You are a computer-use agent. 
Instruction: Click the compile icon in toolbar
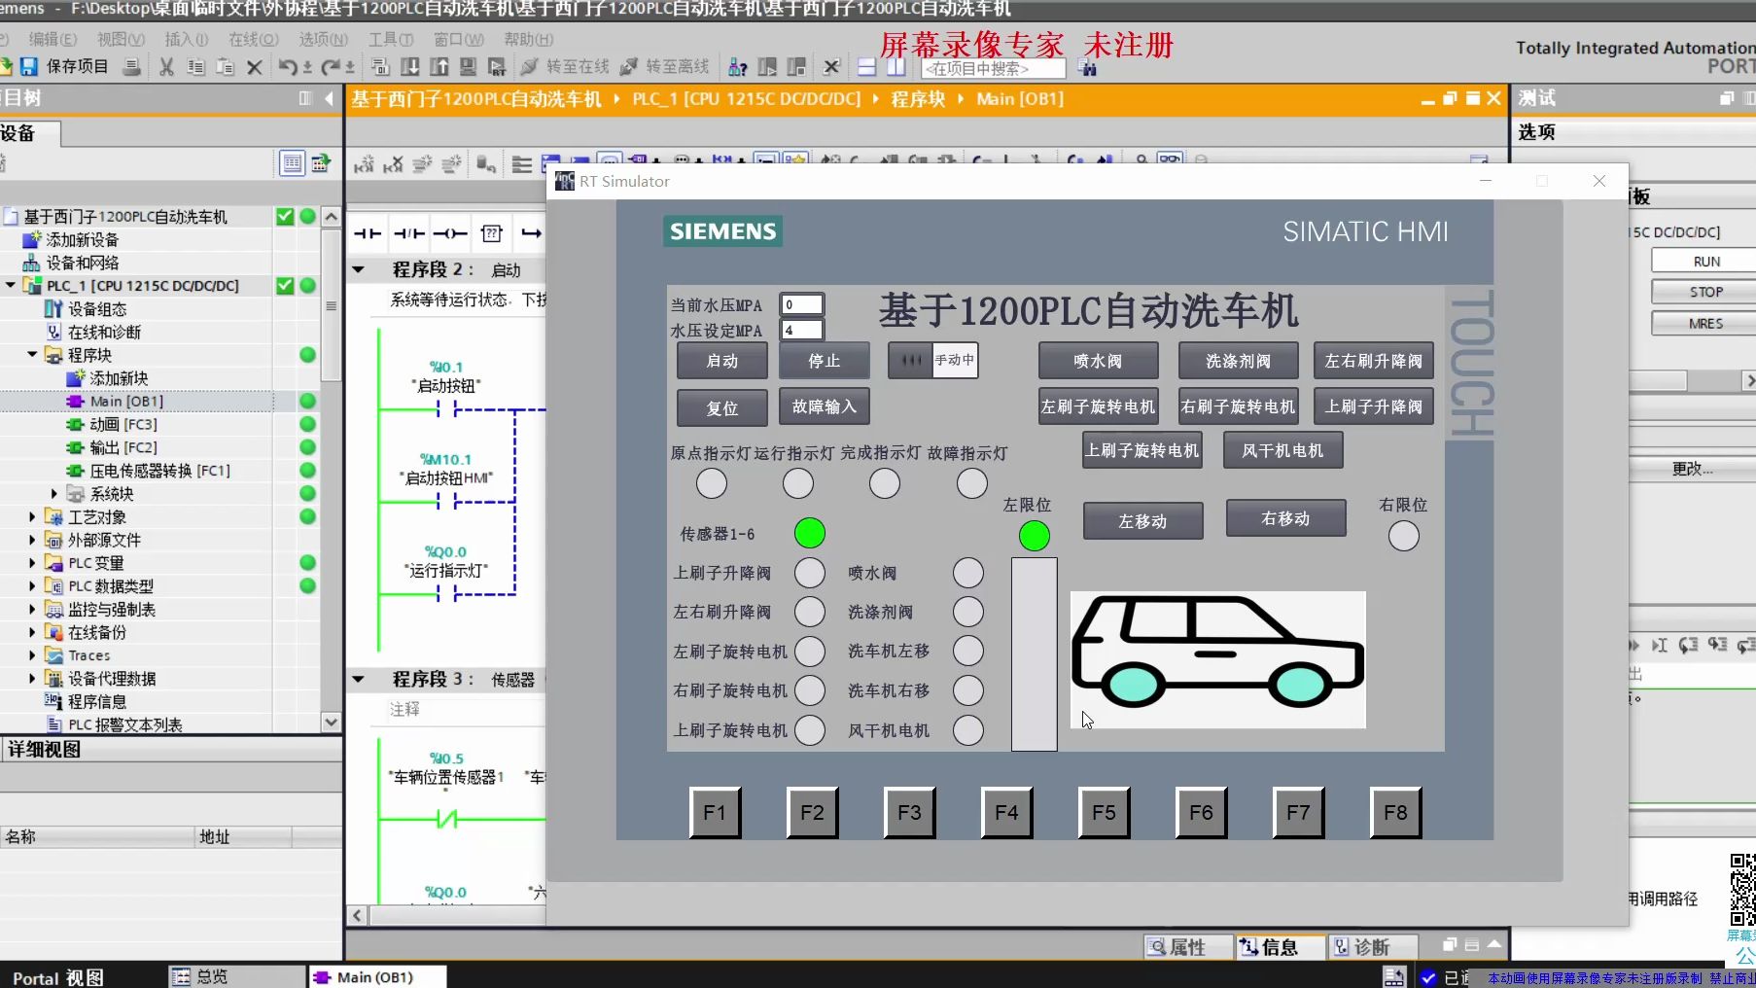pyautogui.click(x=380, y=67)
